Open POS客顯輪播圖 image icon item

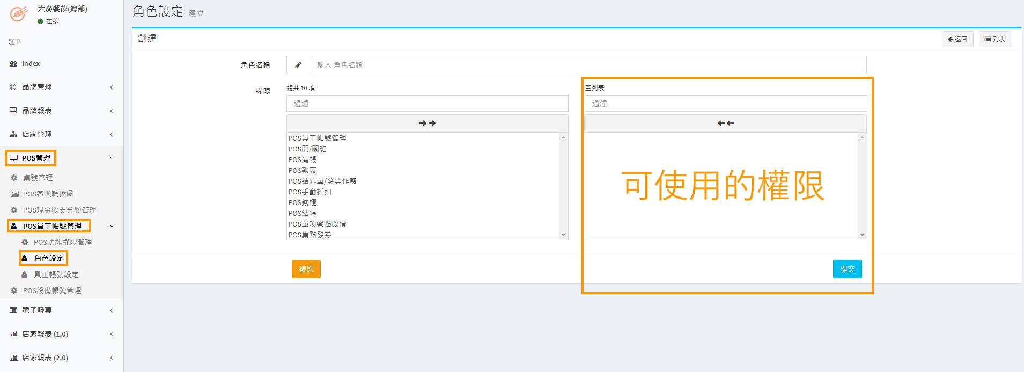[x=48, y=194]
